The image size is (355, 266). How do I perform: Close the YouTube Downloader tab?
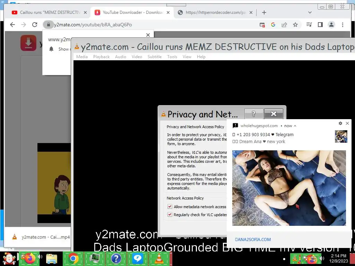click(168, 12)
